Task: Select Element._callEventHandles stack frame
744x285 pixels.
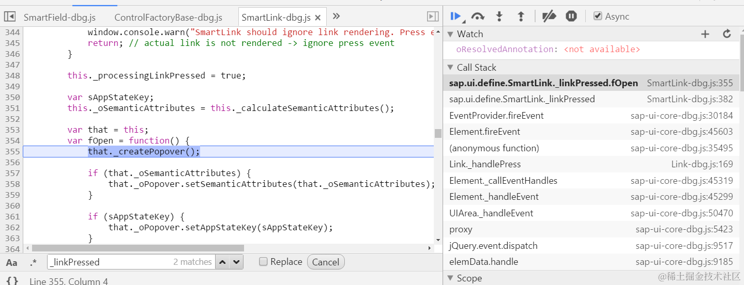Action: (591, 181)
